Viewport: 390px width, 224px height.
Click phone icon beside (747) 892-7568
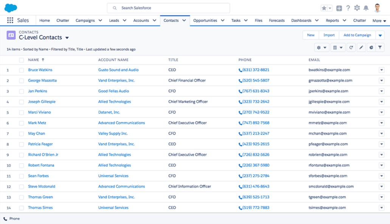click(x=240, y=123)
